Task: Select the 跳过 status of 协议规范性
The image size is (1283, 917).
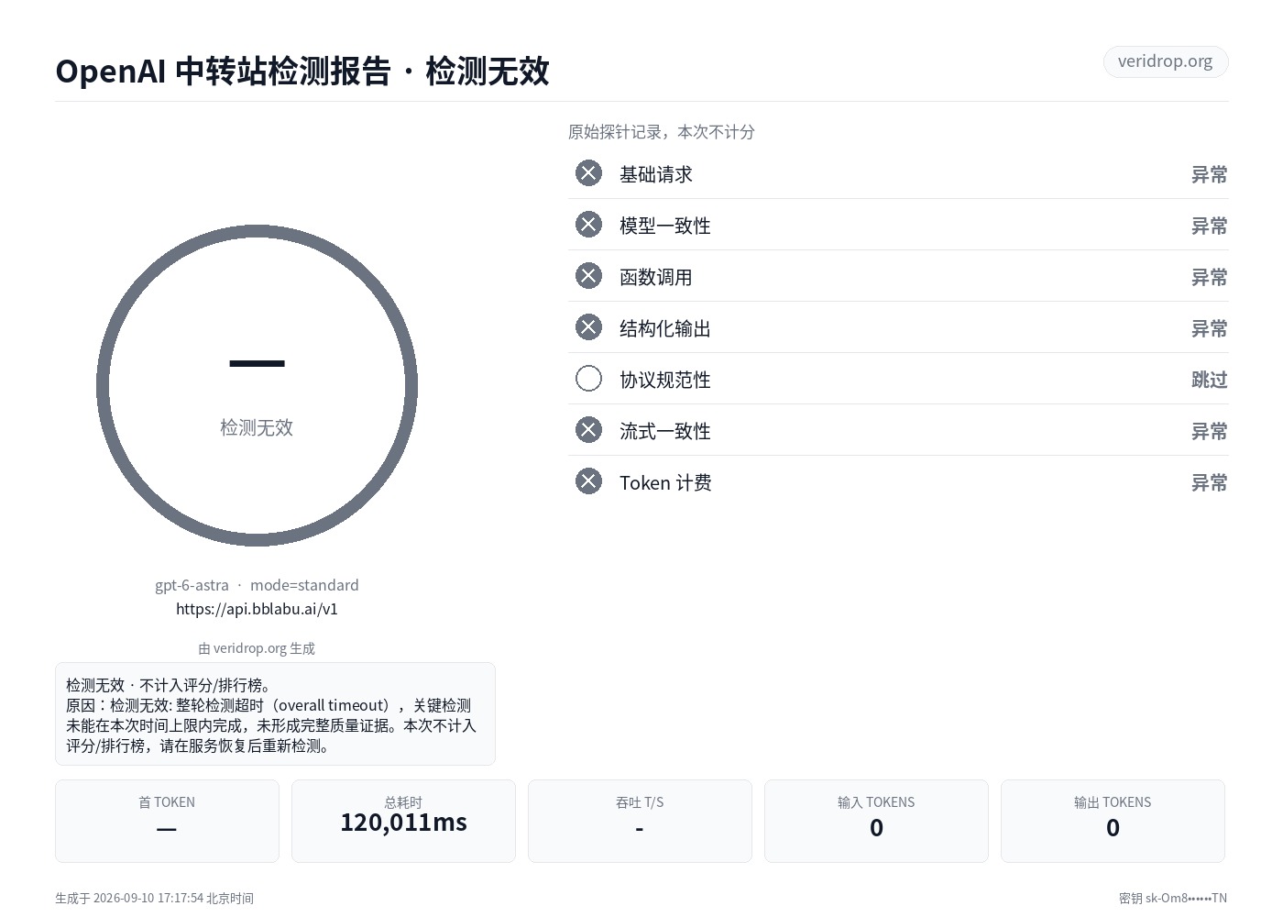Action: pos(1209,380)
